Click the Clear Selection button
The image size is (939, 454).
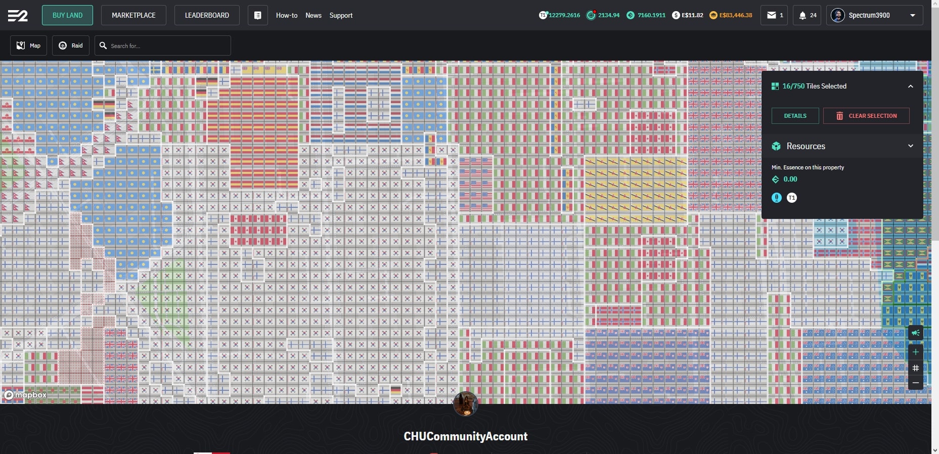866,116
